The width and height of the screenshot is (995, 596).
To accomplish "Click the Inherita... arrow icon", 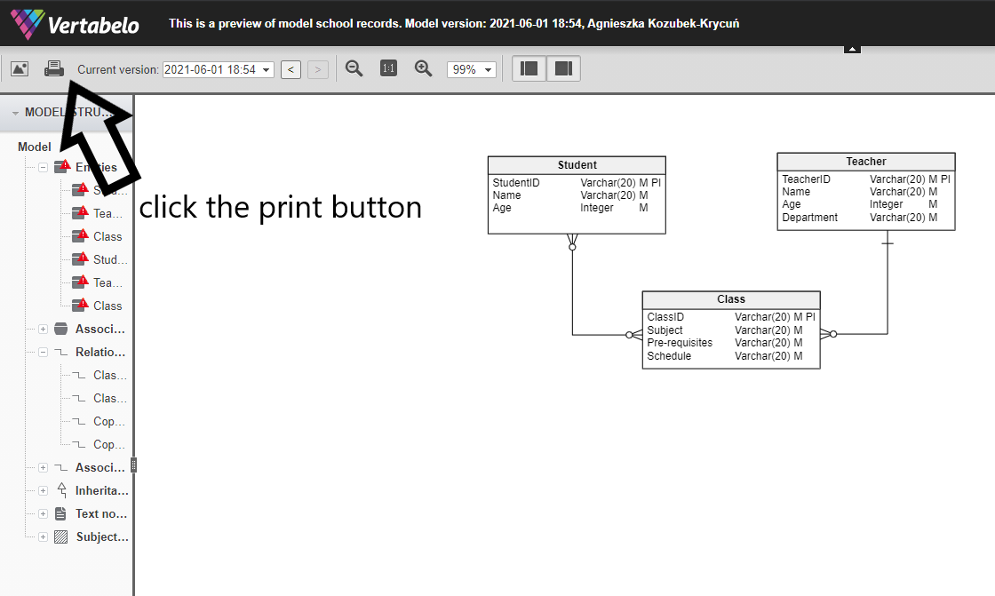I will pyautogui.click(x=61, y=490).
